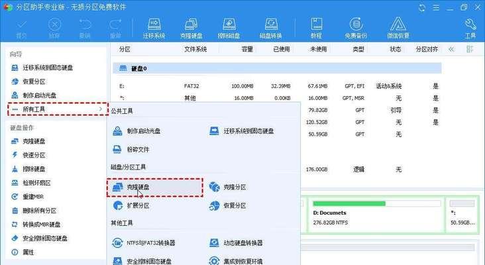Screen dimensions: 485x265
Task: Sort by the 分区对齐 column header
Action: [x=427, y=49]
